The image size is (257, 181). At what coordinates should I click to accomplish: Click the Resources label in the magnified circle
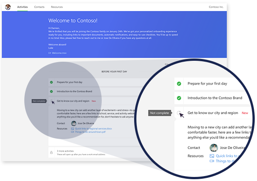tap(195, 156)
